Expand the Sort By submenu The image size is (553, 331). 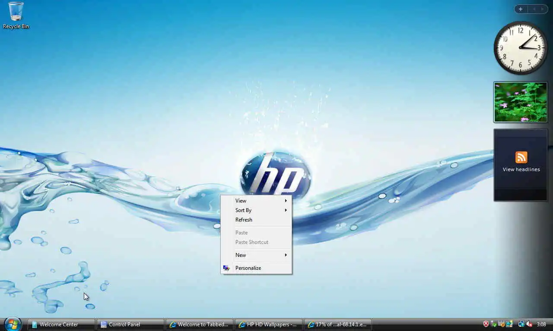[x=256, y=210]
